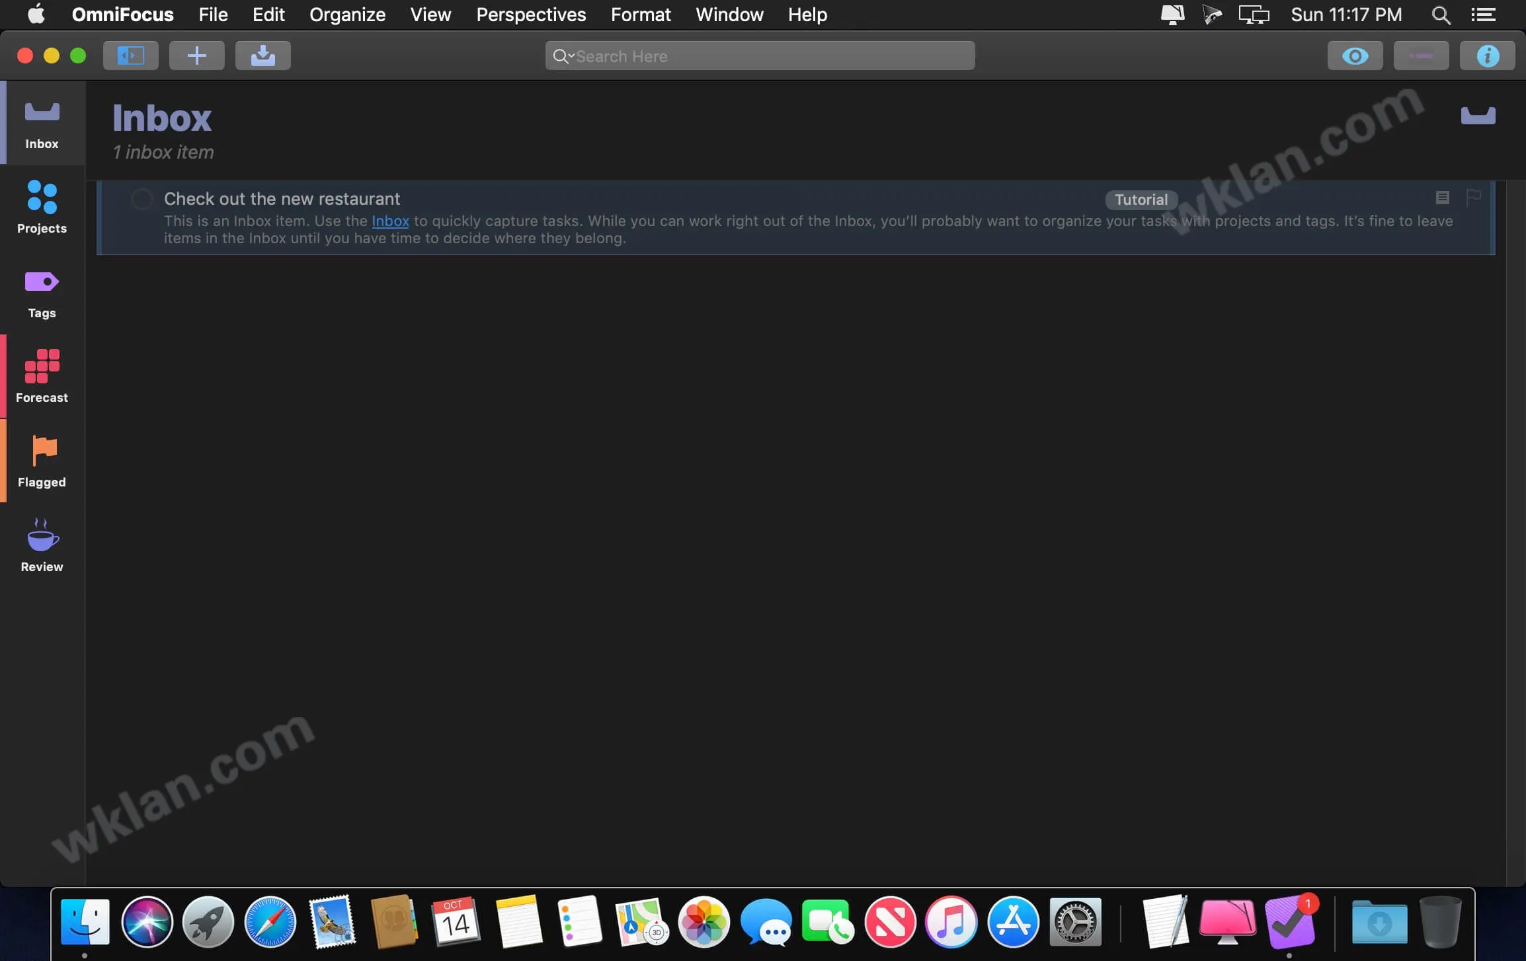
Task: Click the Clean Up dash toolbar button
Action: click(1421, 56)
